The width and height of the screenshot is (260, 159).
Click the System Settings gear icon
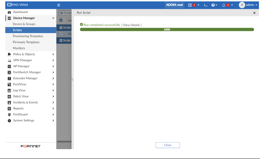click(9, 121)
